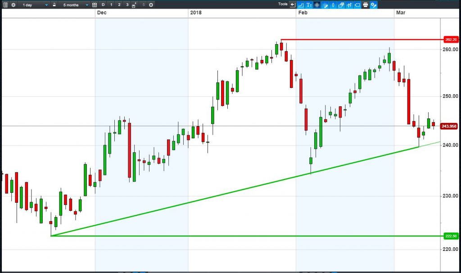Select the grid pencil drawing editor icon
The width and height of the screenshot is (461, 273).
tap(325, 5)
